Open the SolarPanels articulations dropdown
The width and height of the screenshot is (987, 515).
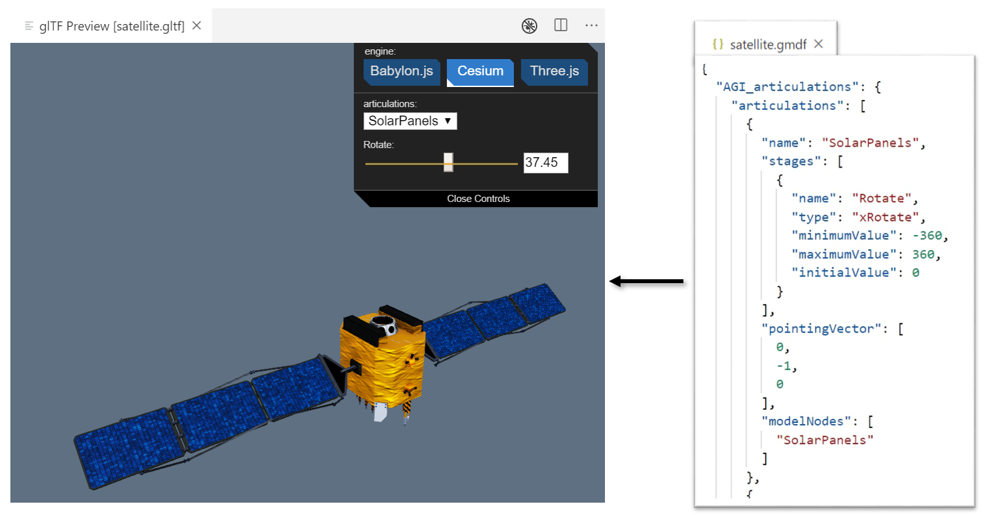pyautogui.click(x=410, y=121)
